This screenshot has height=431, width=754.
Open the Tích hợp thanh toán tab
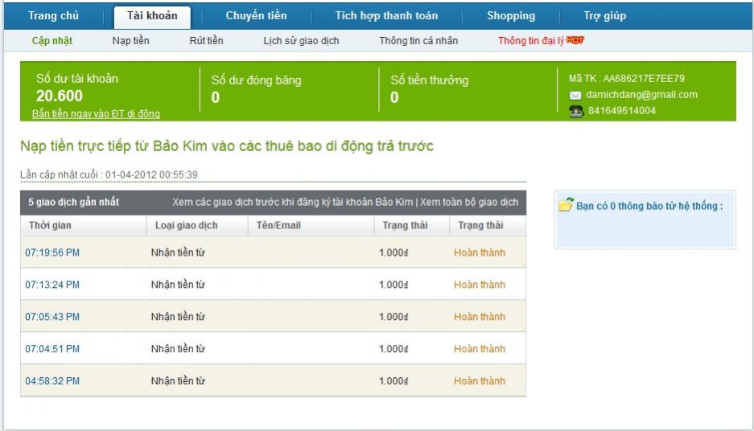(x=386, y=16)
